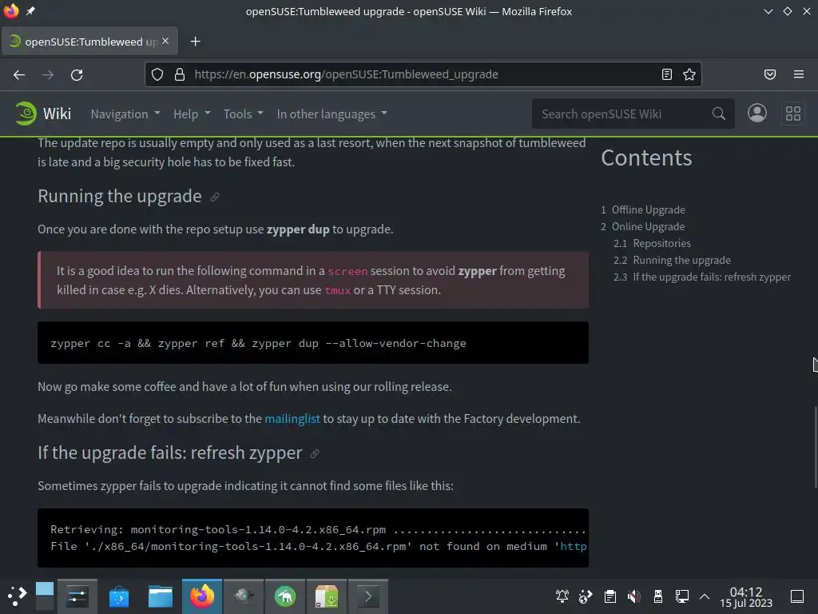The width and height of the screenshot is (818, 614).
Task: Copy anchor link for Running the upgrade
Action: [x=214, y=197]
